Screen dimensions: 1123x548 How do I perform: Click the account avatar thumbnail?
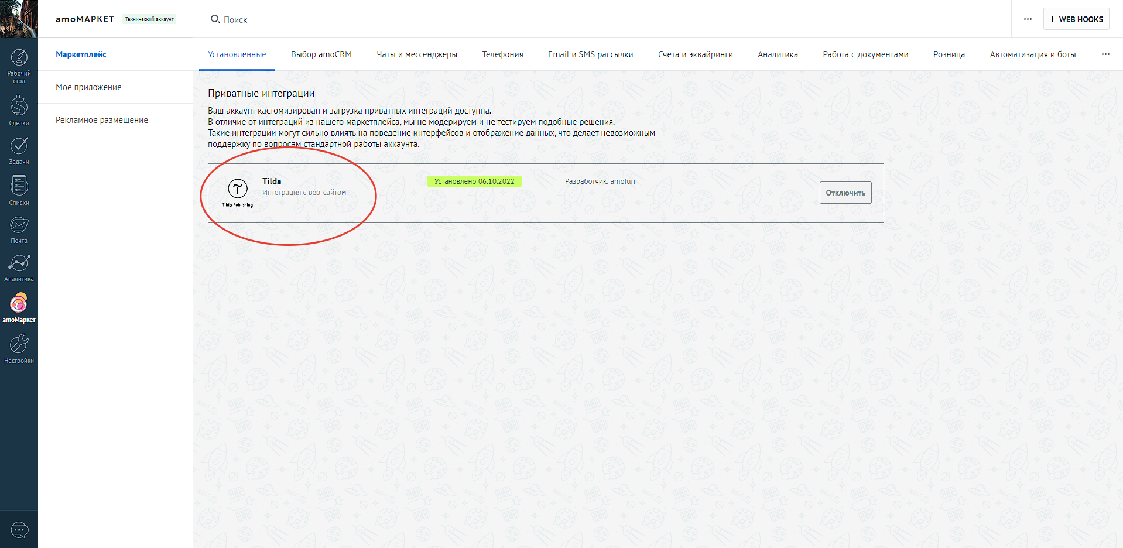click(19, 19)
